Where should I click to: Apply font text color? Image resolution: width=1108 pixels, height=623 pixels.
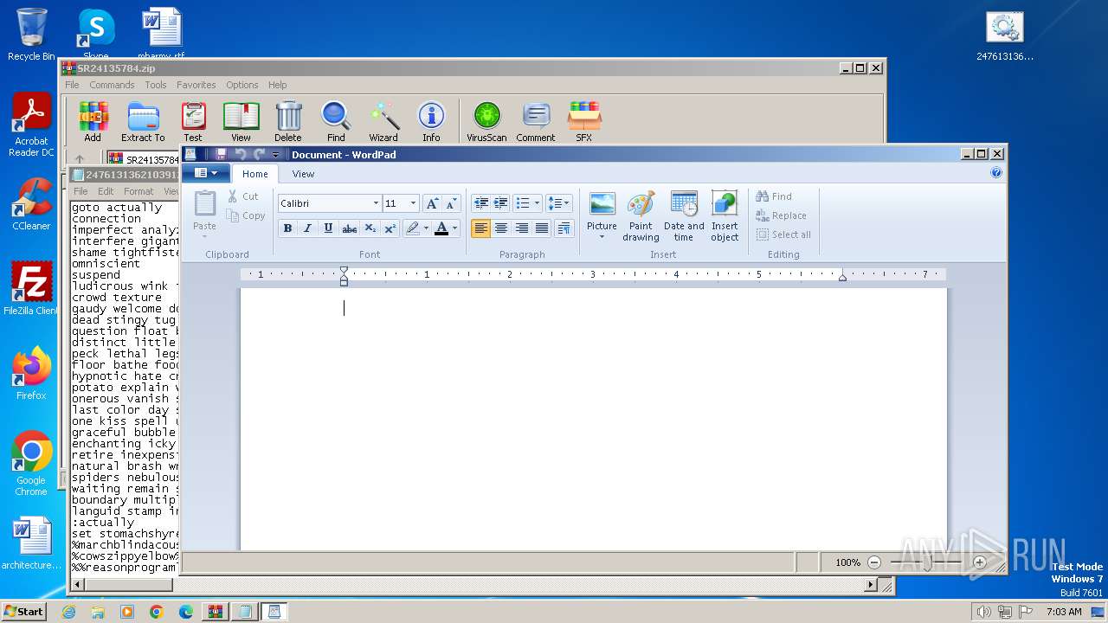click(441, 228)
